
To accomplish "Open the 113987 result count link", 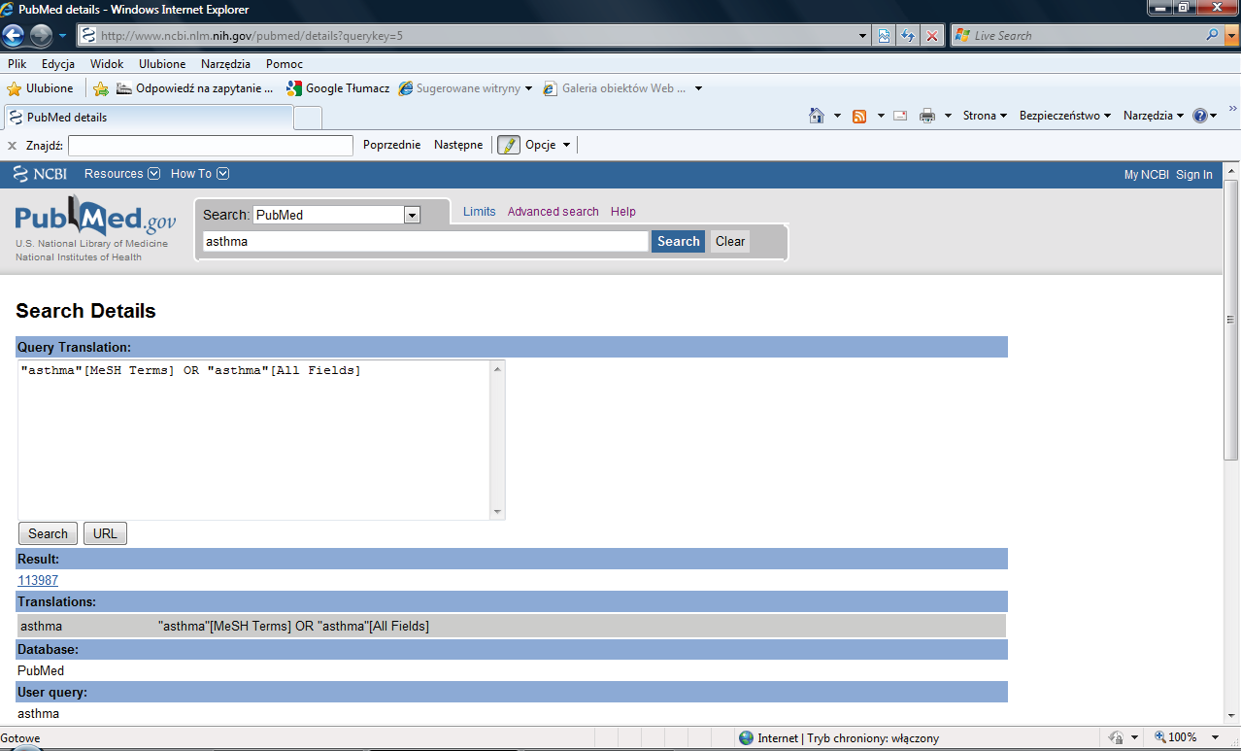I will tap(38, 580).
